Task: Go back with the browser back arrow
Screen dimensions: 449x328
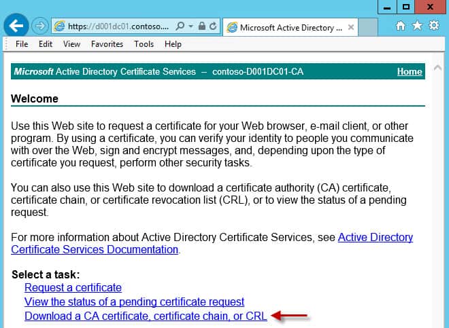Action: point(16,26)
